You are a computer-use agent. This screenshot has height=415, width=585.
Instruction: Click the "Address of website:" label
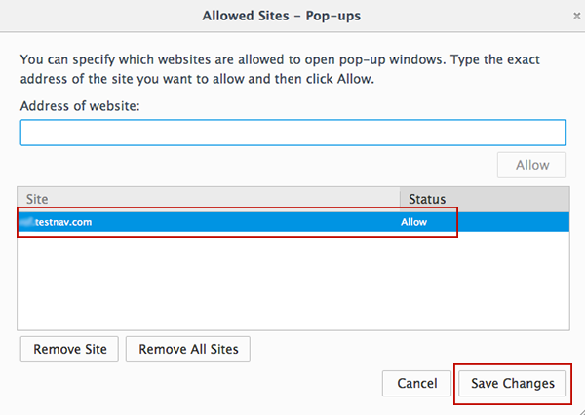pos(80,104)
